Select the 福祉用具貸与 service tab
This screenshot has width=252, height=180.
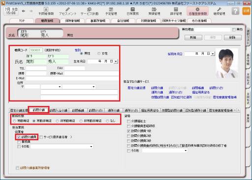coord(150,110)
